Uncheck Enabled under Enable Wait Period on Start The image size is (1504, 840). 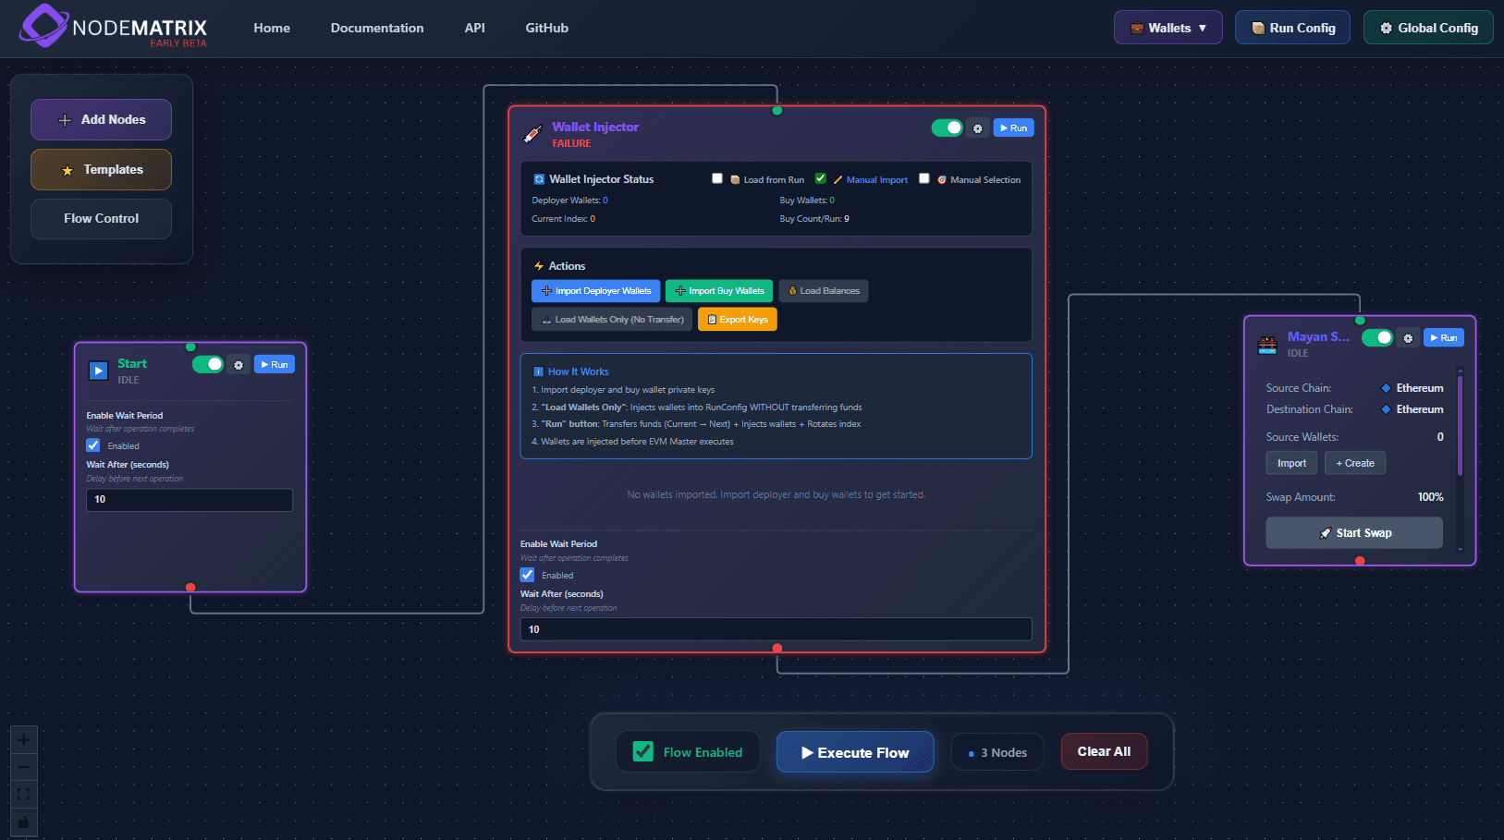pyautogui.click(x=92, y=444)
